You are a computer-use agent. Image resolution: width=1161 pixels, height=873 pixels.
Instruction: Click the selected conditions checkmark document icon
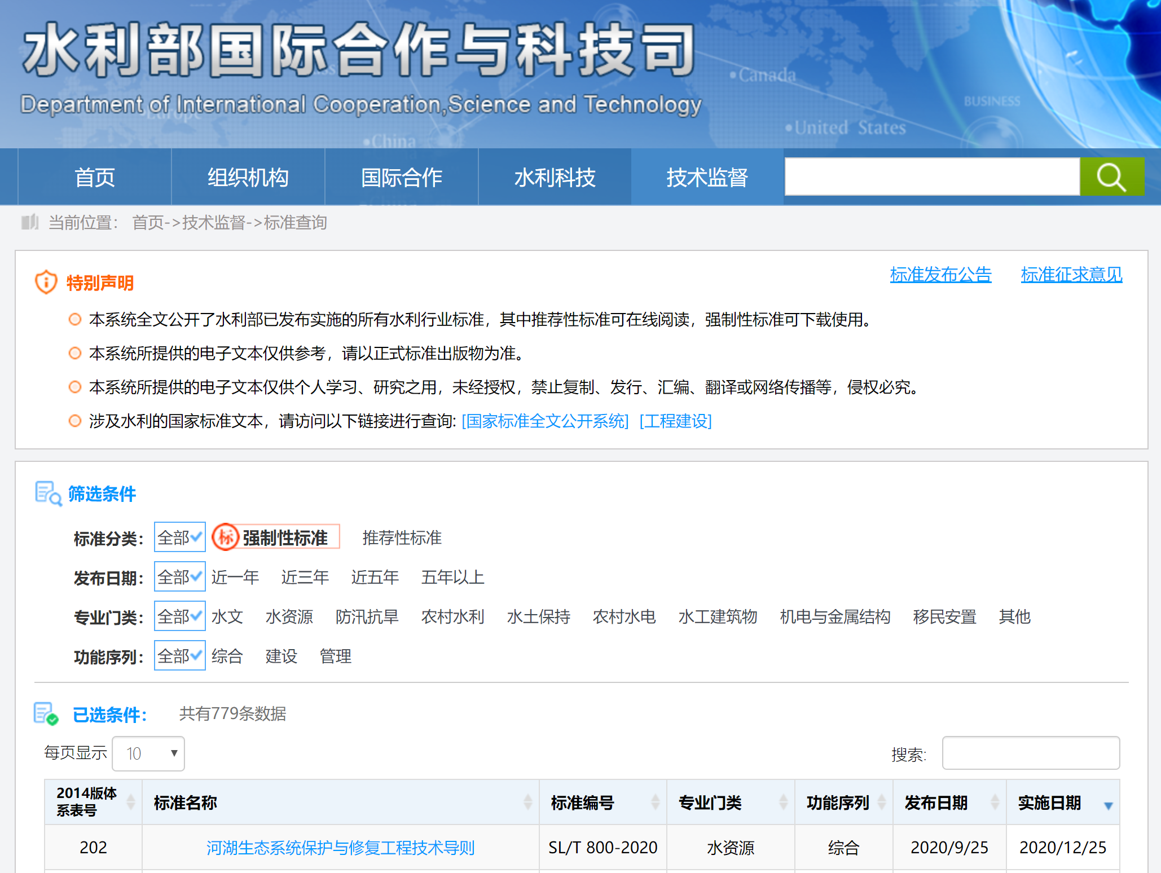[46, 713]
